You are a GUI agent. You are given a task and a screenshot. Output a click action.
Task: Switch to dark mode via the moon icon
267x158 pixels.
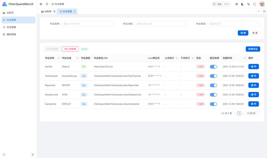coord(243,4)
